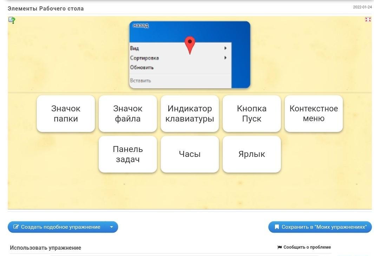Click the flag icon beside Сообщить о проблеме
This screenshot has width=374, height=256.
pos(280,247)
